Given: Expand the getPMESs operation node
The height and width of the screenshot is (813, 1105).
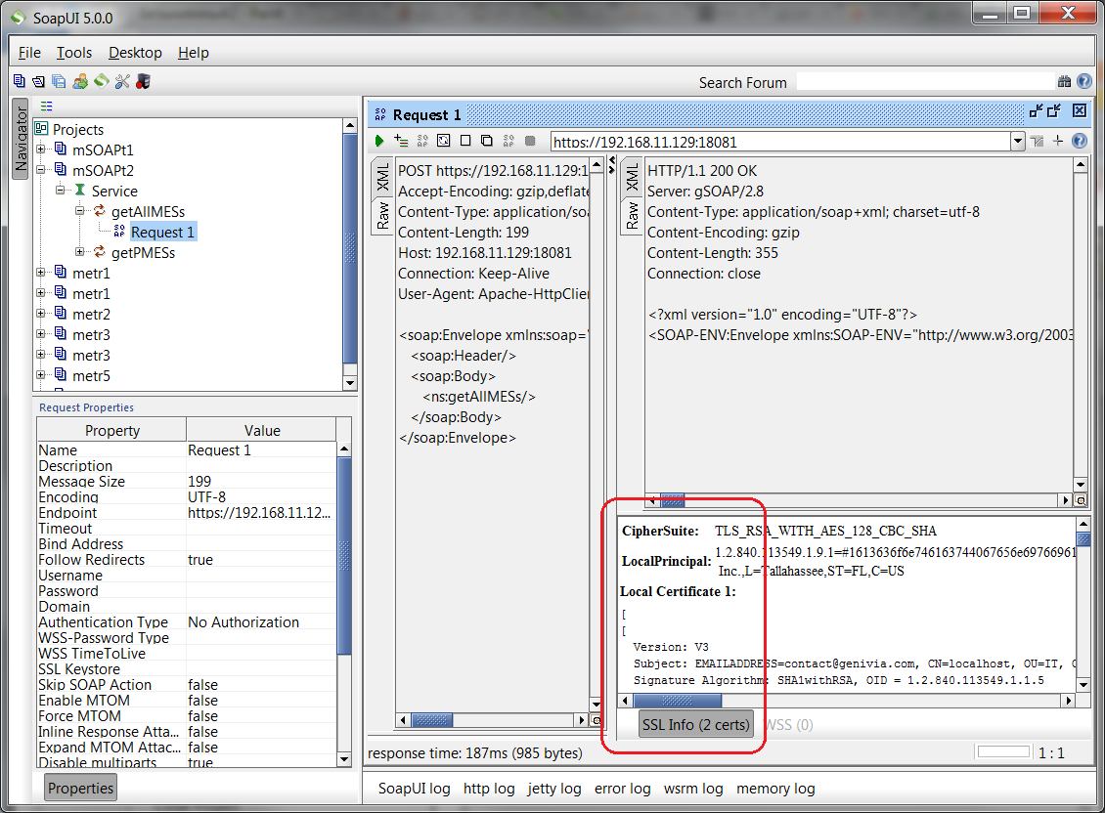Looking at the screenshot, I should (80, 251).
